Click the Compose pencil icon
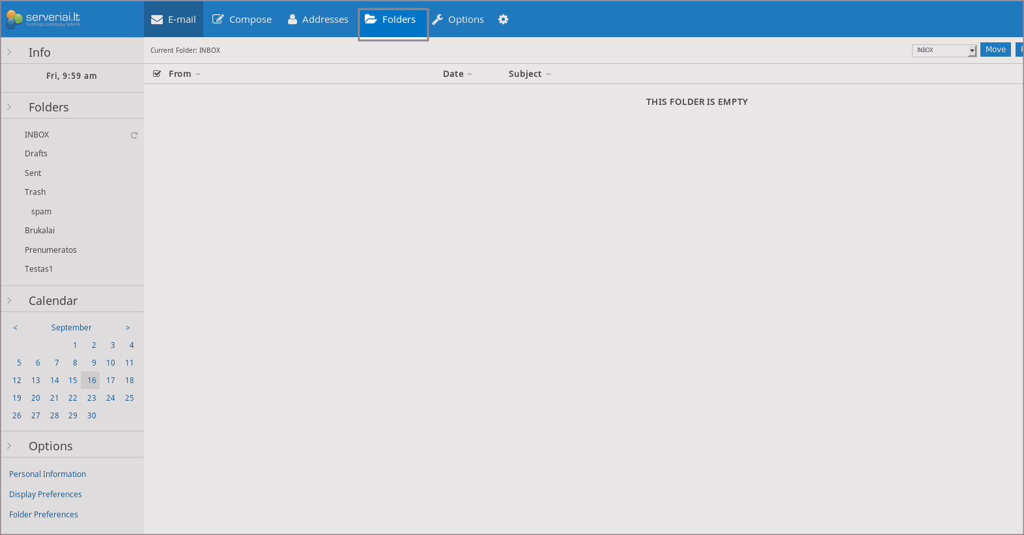The height and width of the screenshot is (535, 1024). (218, 20)
